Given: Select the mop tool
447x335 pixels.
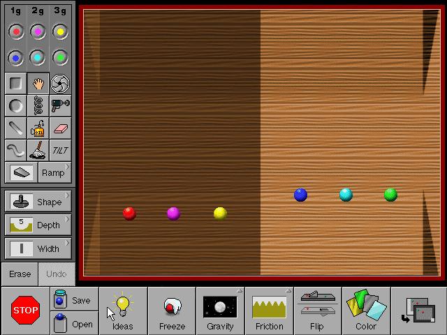Looking at the screenshot, I should [38, 151].
